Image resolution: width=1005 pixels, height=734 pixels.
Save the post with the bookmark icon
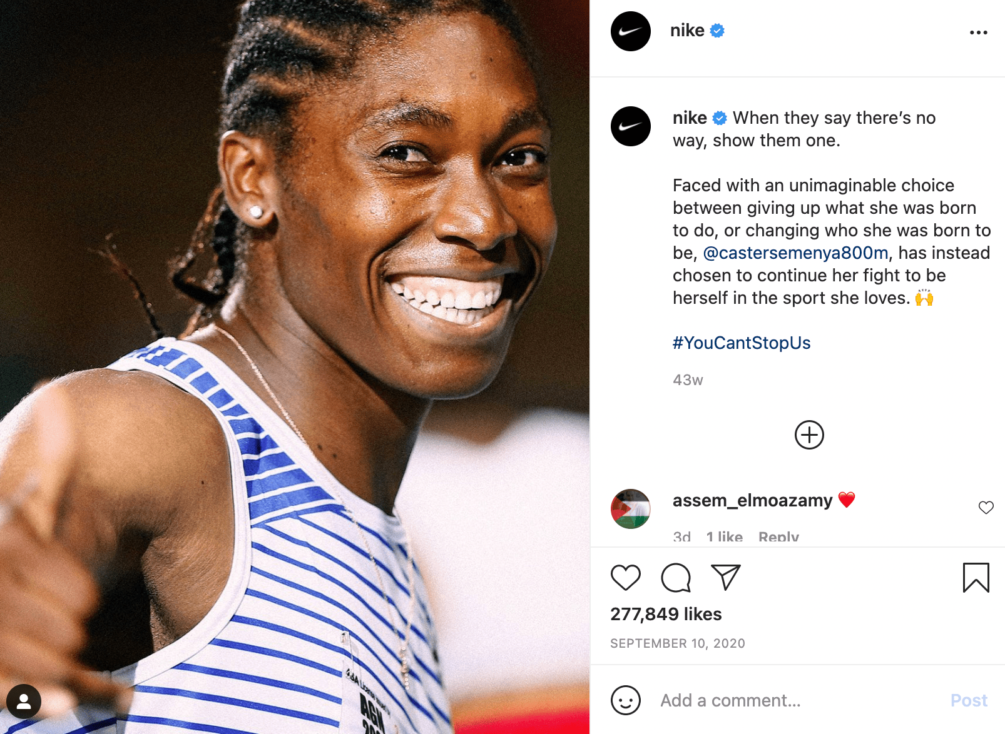coord(976,578)
